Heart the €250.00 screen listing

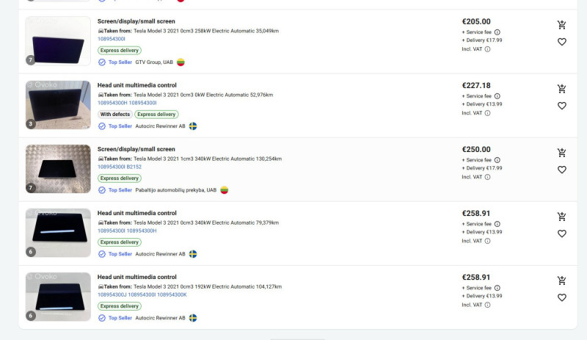(x=561, y=170)
